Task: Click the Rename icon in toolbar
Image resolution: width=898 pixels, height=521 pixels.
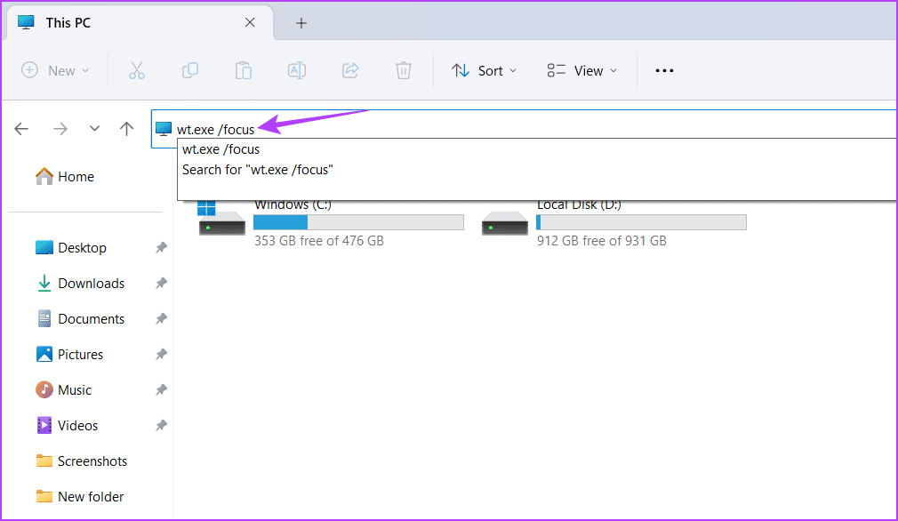Action: click(297, 70)
